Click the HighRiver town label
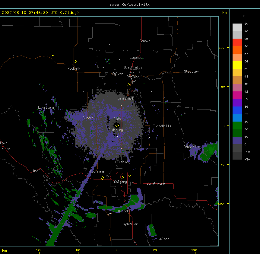Viewport: 260px width, 254px height. pos(130,224)
